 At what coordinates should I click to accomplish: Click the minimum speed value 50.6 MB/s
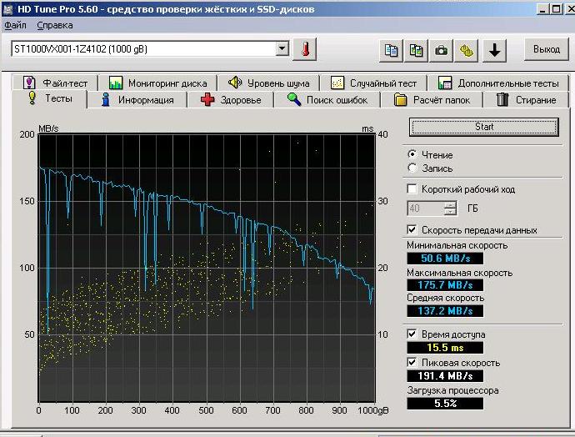click(x=445, y=259)
